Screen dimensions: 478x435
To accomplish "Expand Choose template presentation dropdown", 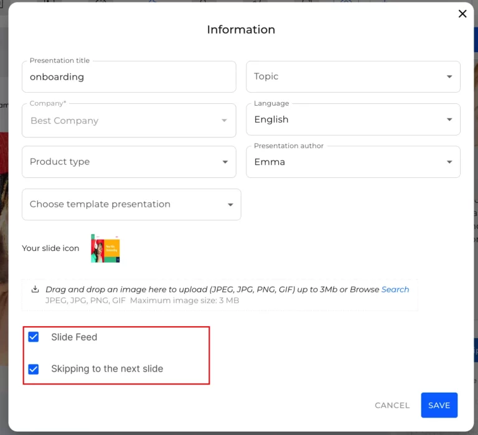I will (x=131, y=204).
